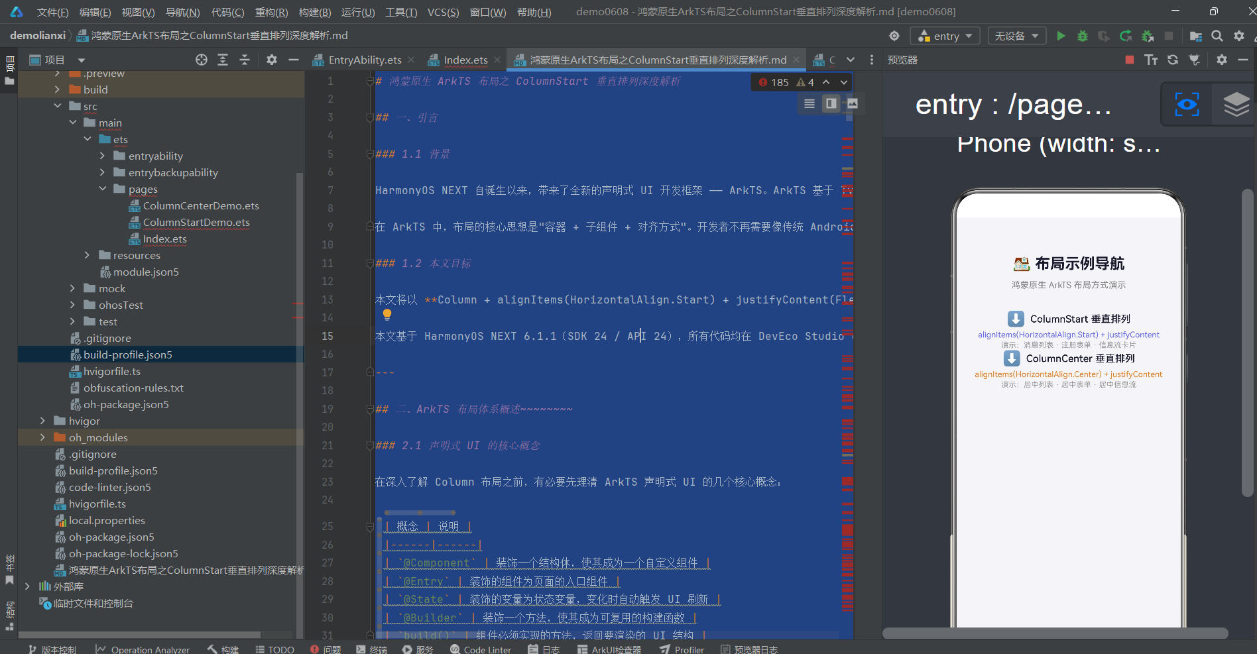Open the Code Linter panel

(481, 649)
